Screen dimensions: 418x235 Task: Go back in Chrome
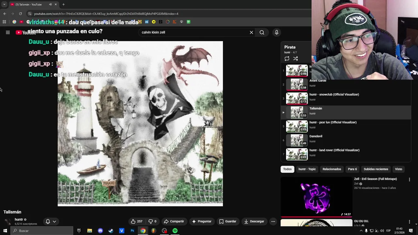click(5, 14)
